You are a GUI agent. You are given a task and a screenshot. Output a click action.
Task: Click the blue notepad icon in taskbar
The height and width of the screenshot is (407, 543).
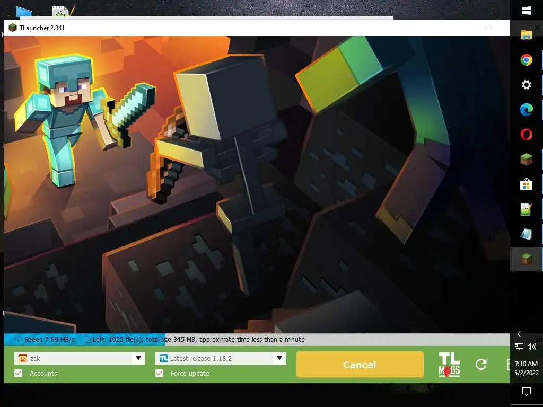[x=527, y=234]
